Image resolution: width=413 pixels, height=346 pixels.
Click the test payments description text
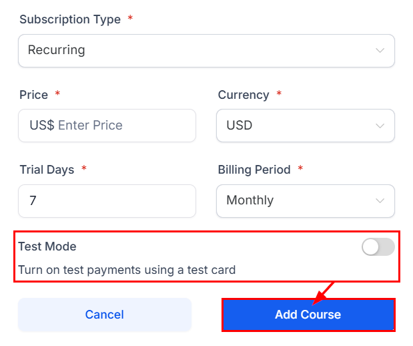pos(127,270)
